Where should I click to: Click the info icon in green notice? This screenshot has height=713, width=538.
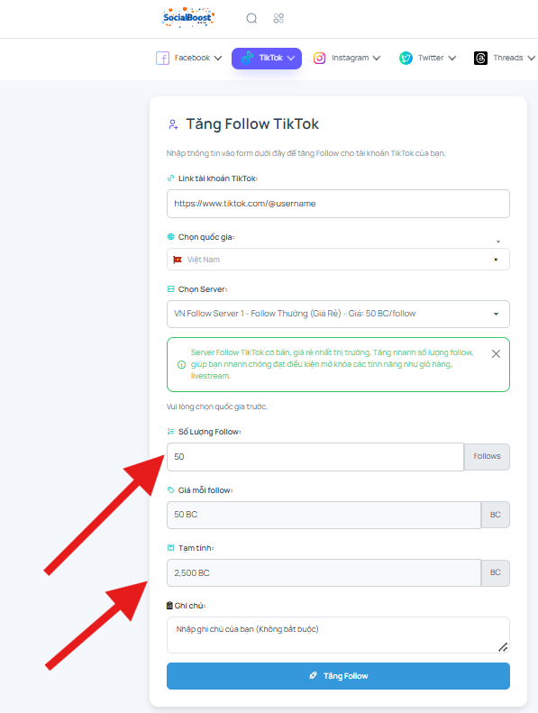pyautogui.click(x=181, y=364)
